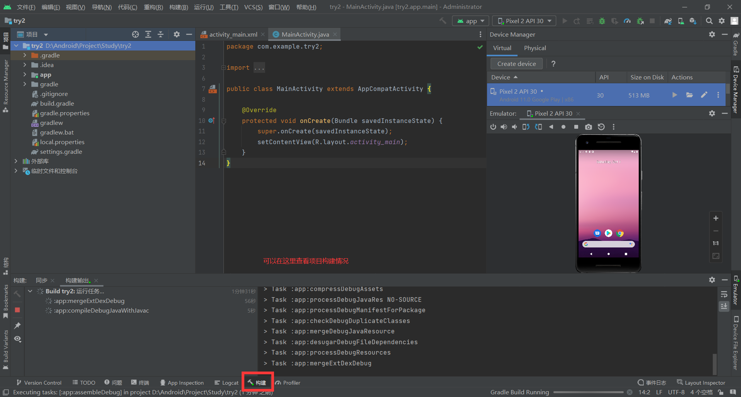This screenshot has width=741, height=397.
Task: Open the 同步 build tab
Action: pos(41,280)
